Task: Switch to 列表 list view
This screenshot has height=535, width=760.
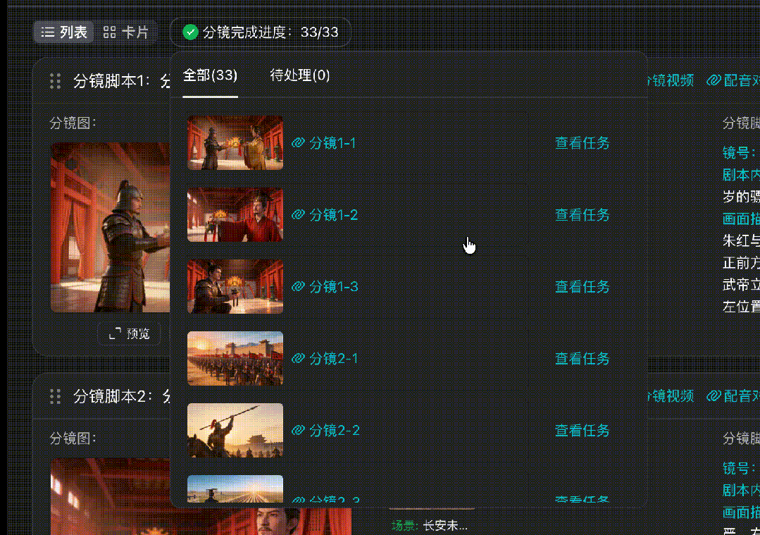Action: pyautogui.click(x=63, y=32)
